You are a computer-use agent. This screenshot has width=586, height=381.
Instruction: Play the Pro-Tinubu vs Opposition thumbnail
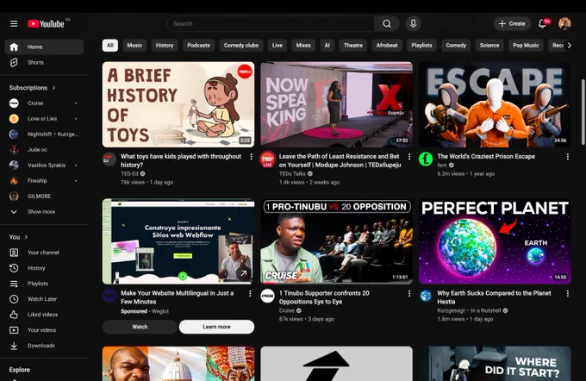pos(336,241)
